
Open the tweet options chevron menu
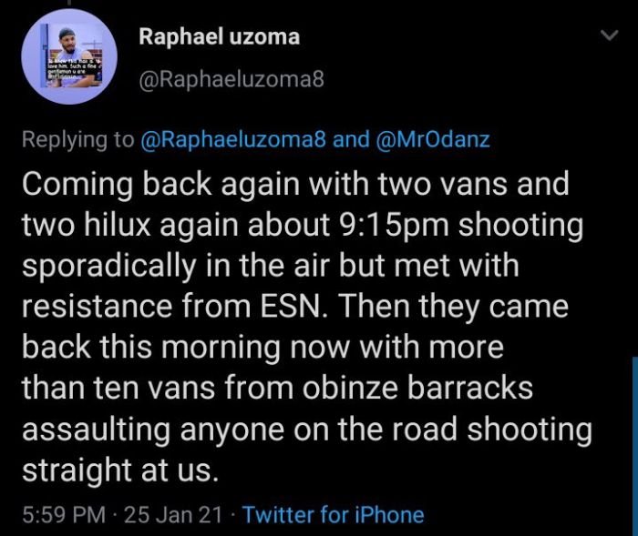610,35
